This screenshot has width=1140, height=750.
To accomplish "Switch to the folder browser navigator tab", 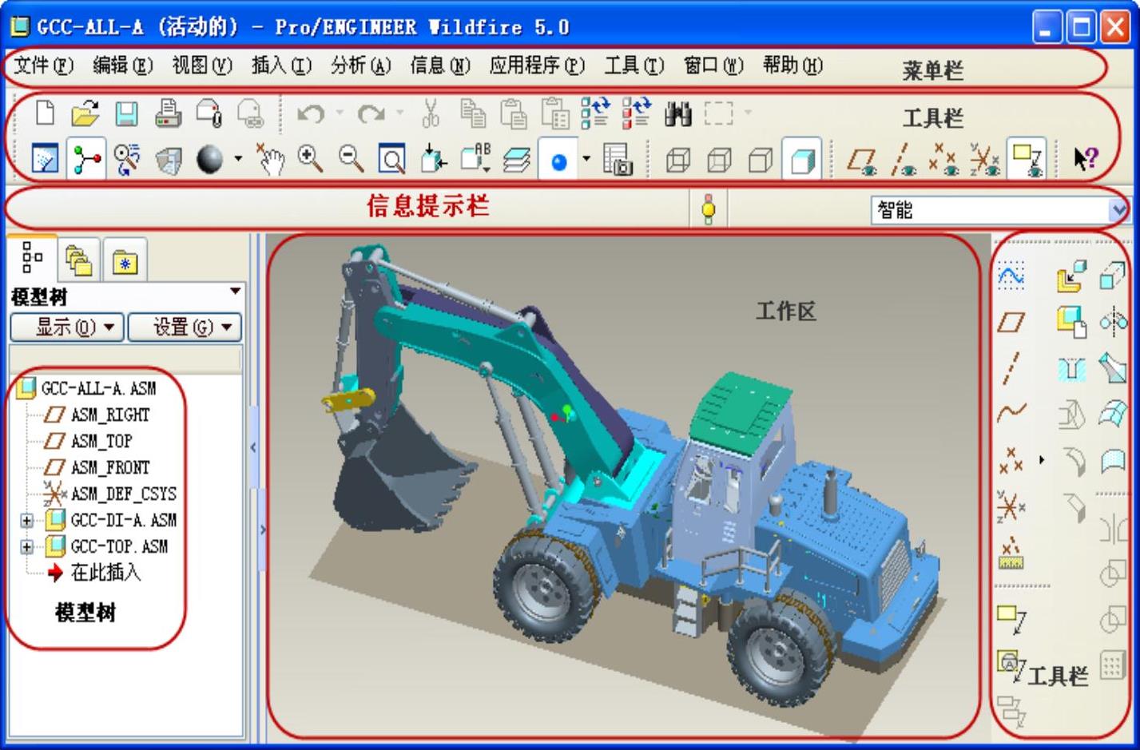I will 79,260.
